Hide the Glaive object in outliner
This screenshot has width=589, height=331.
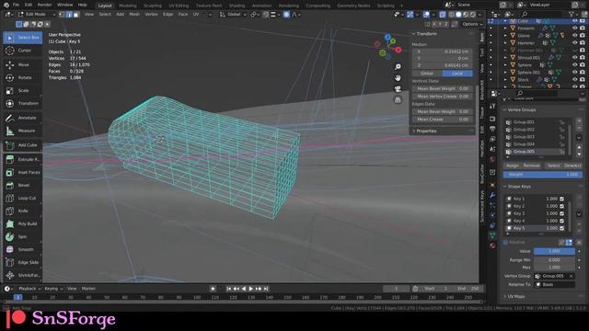tap(574, 36)
